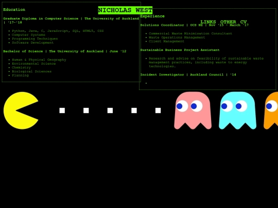
Task: Click Commercial Waste Minimisation Consultant bullet
Action: tap(190, 33)
